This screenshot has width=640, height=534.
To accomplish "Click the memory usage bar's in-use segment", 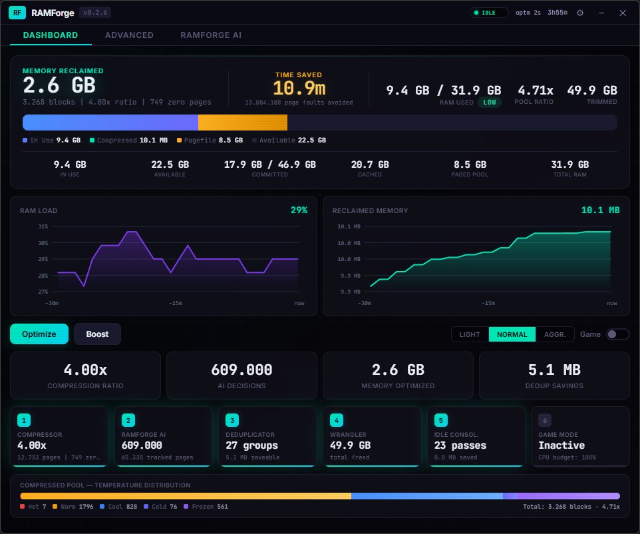I will click(x=110, y=123).
